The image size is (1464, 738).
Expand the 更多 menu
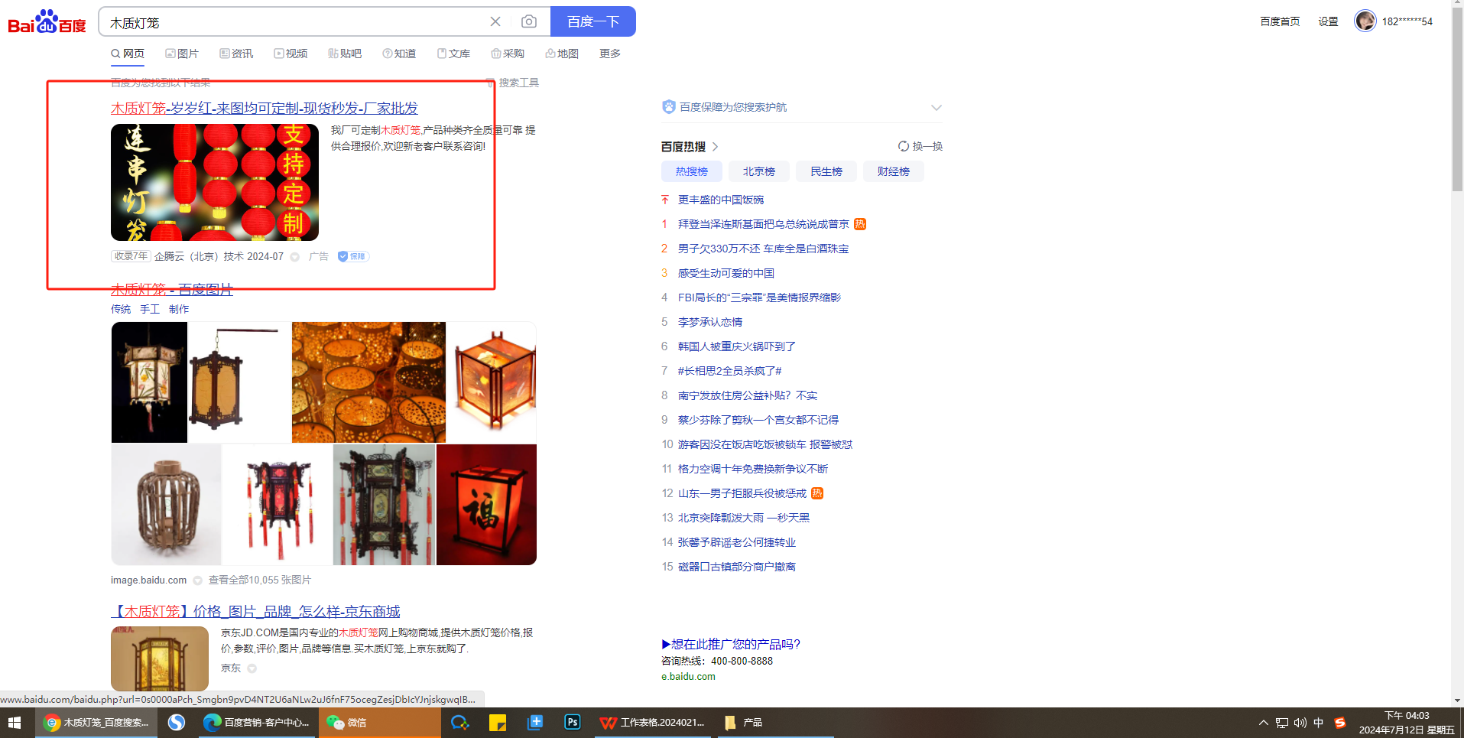point(610,54)
